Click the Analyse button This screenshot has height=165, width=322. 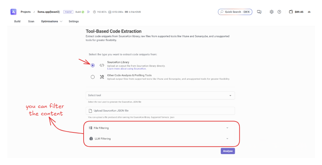(228, 151)
